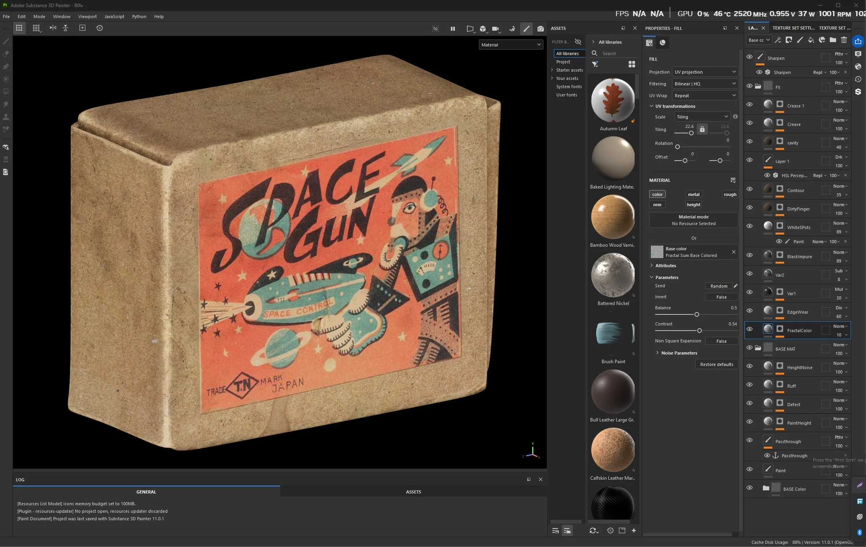Click Random seed button
The height and width of the screenshot is (547, 866).
[x=719, y=286]
